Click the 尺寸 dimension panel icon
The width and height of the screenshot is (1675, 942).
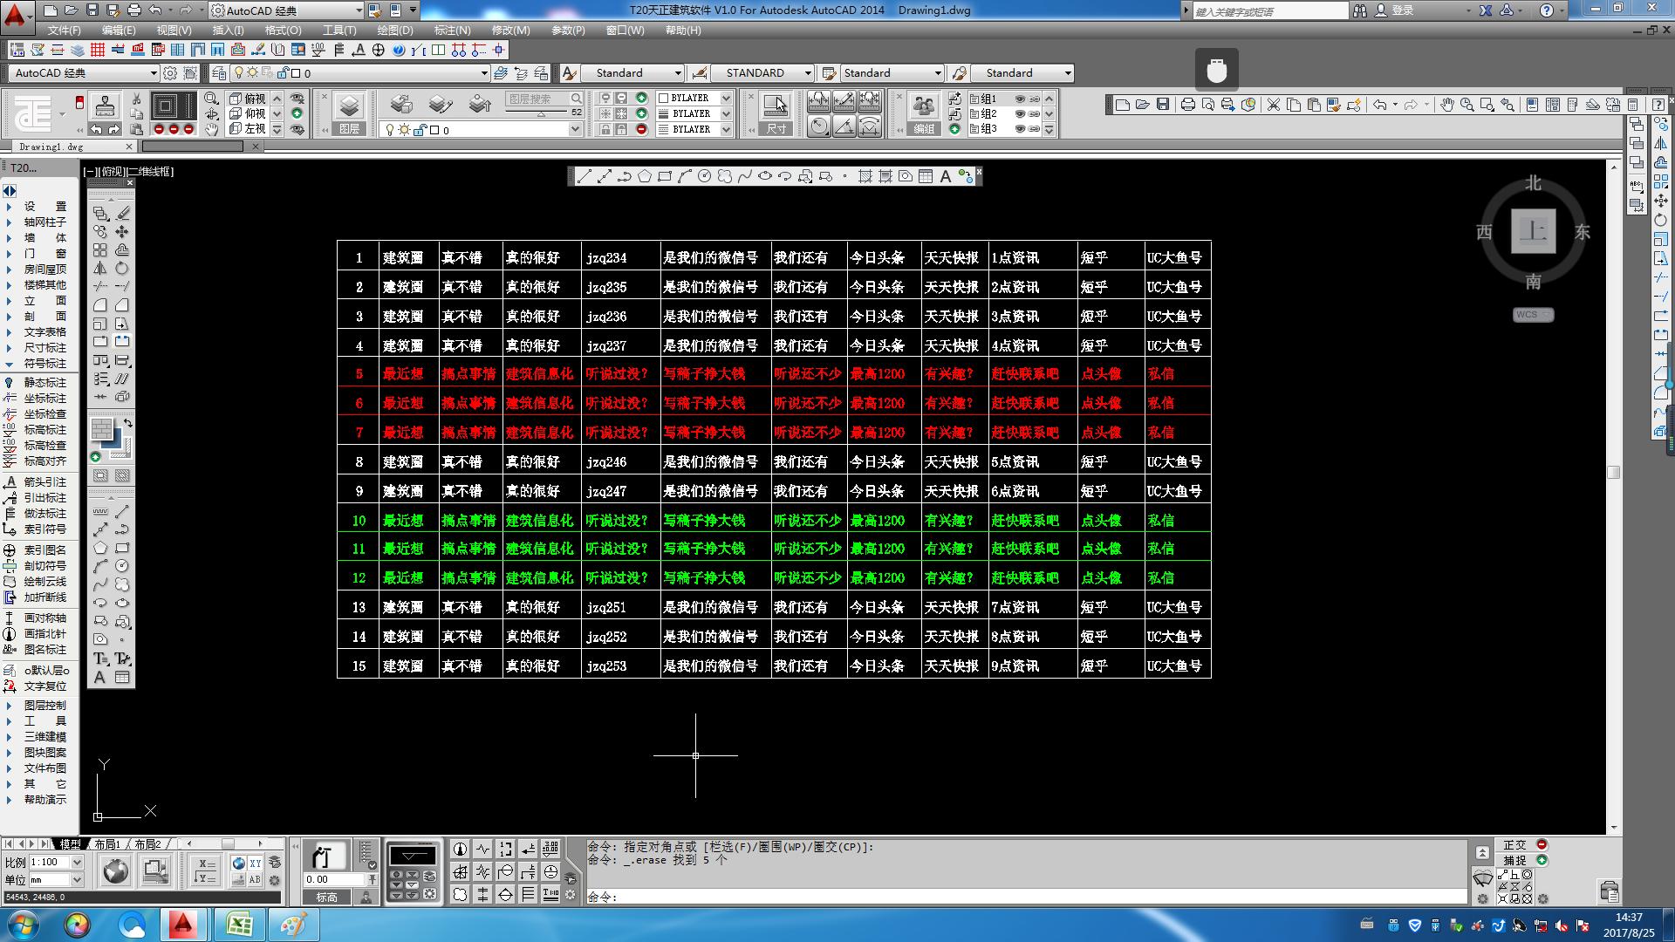pos(776,107)
